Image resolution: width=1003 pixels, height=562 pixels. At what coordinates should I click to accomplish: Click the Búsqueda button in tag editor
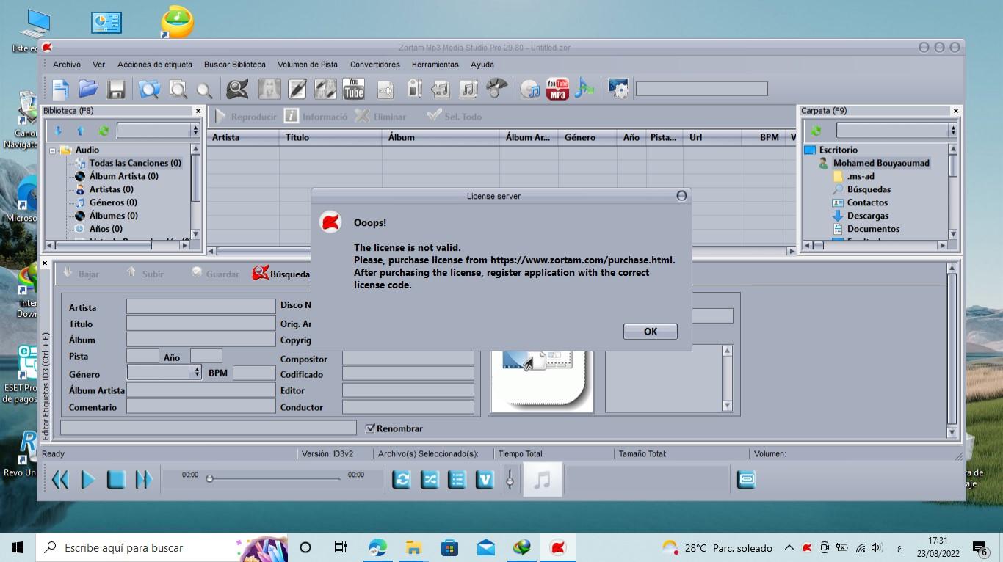(x=281, y=274)
